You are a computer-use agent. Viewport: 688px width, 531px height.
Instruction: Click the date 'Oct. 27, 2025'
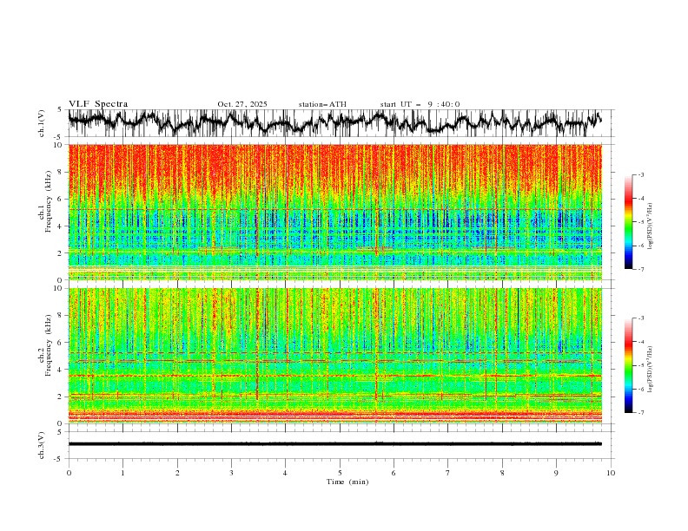(x=242, y=104)
